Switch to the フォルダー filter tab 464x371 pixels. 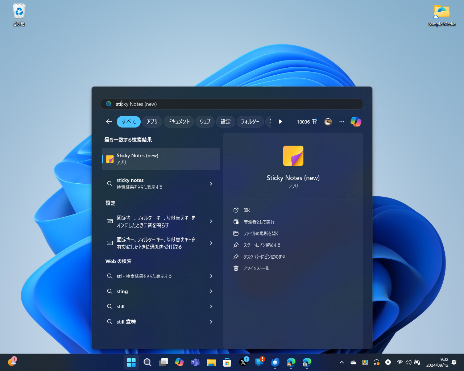tap(250, 122)
